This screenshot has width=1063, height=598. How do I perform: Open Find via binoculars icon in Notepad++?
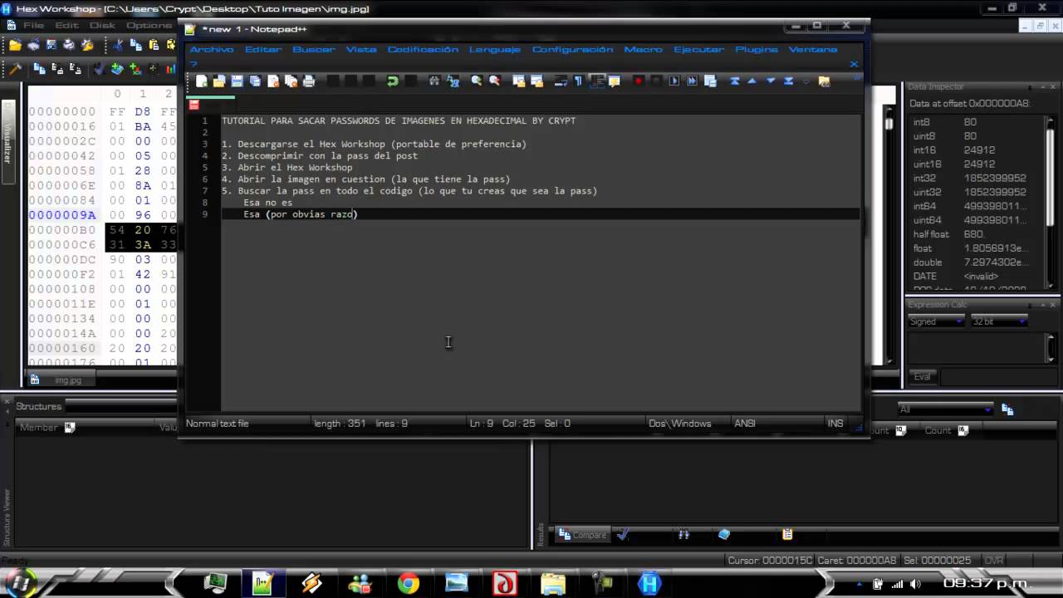pos(434,81)
